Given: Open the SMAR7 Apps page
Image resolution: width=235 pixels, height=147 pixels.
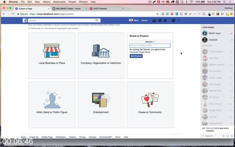Looking at the screenshot, I should [x=214, y=33].
